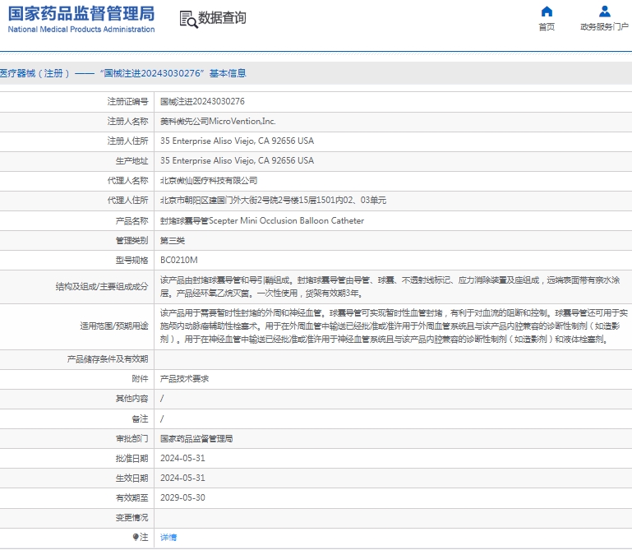
Task: Click the 管理类别 row label
Action: pyautogui.click(x=131, y=241)
